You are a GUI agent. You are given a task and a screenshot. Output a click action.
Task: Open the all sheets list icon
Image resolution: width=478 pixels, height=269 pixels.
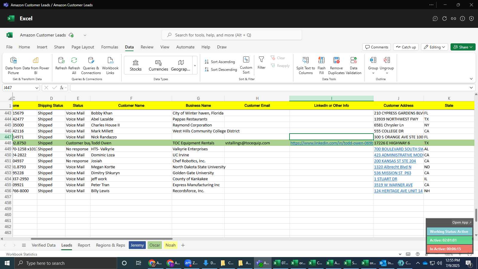tap(24, 245)
